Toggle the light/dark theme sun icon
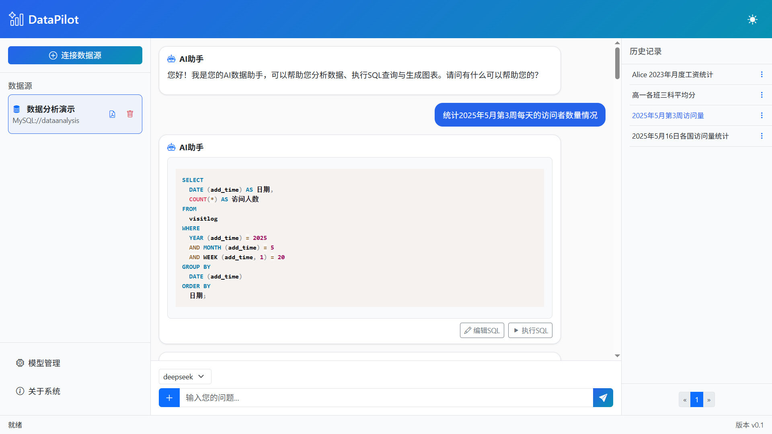 point(753,19)
